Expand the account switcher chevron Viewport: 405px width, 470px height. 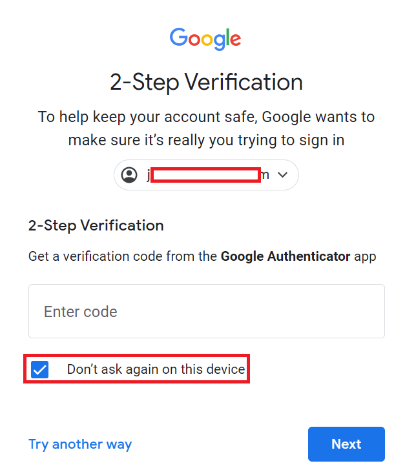pyautogui.click(x=283, y=174)
